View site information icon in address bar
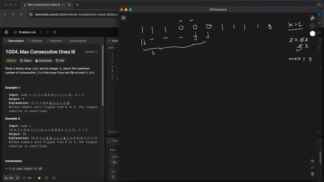Image resolution: width=324 pixels, height=182 pixels. coord(31,15)
